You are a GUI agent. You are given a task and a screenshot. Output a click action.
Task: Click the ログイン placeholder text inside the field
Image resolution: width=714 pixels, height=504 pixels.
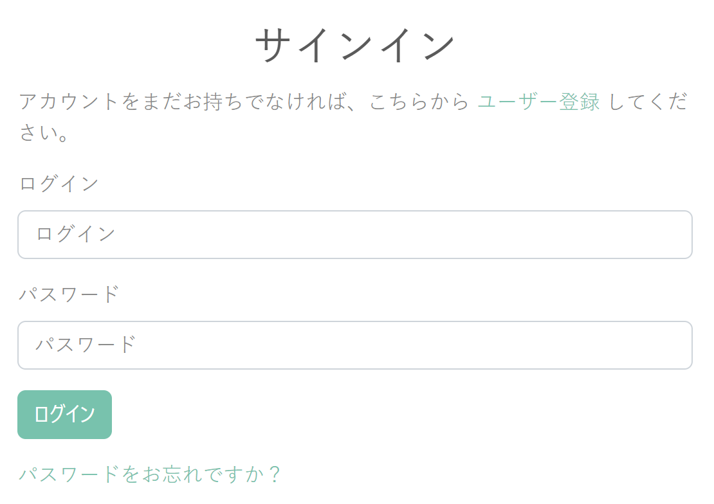coord(76,234)
